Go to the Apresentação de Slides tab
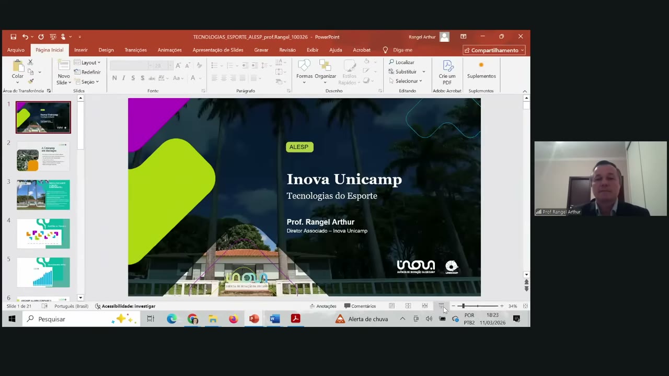Image resolution: width=669 pixels, height=376 pixels. pyautogui.click(x=218, y=50)
